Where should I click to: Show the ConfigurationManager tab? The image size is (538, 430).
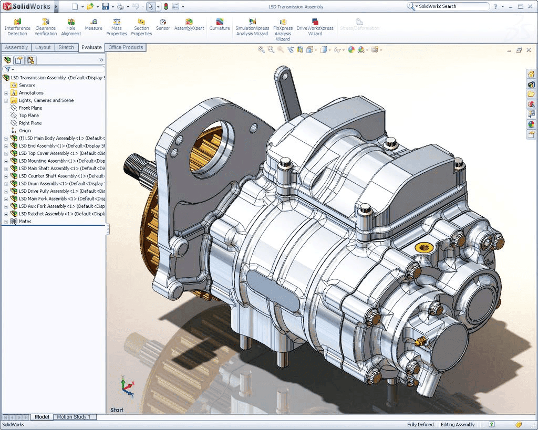point(30,60)
